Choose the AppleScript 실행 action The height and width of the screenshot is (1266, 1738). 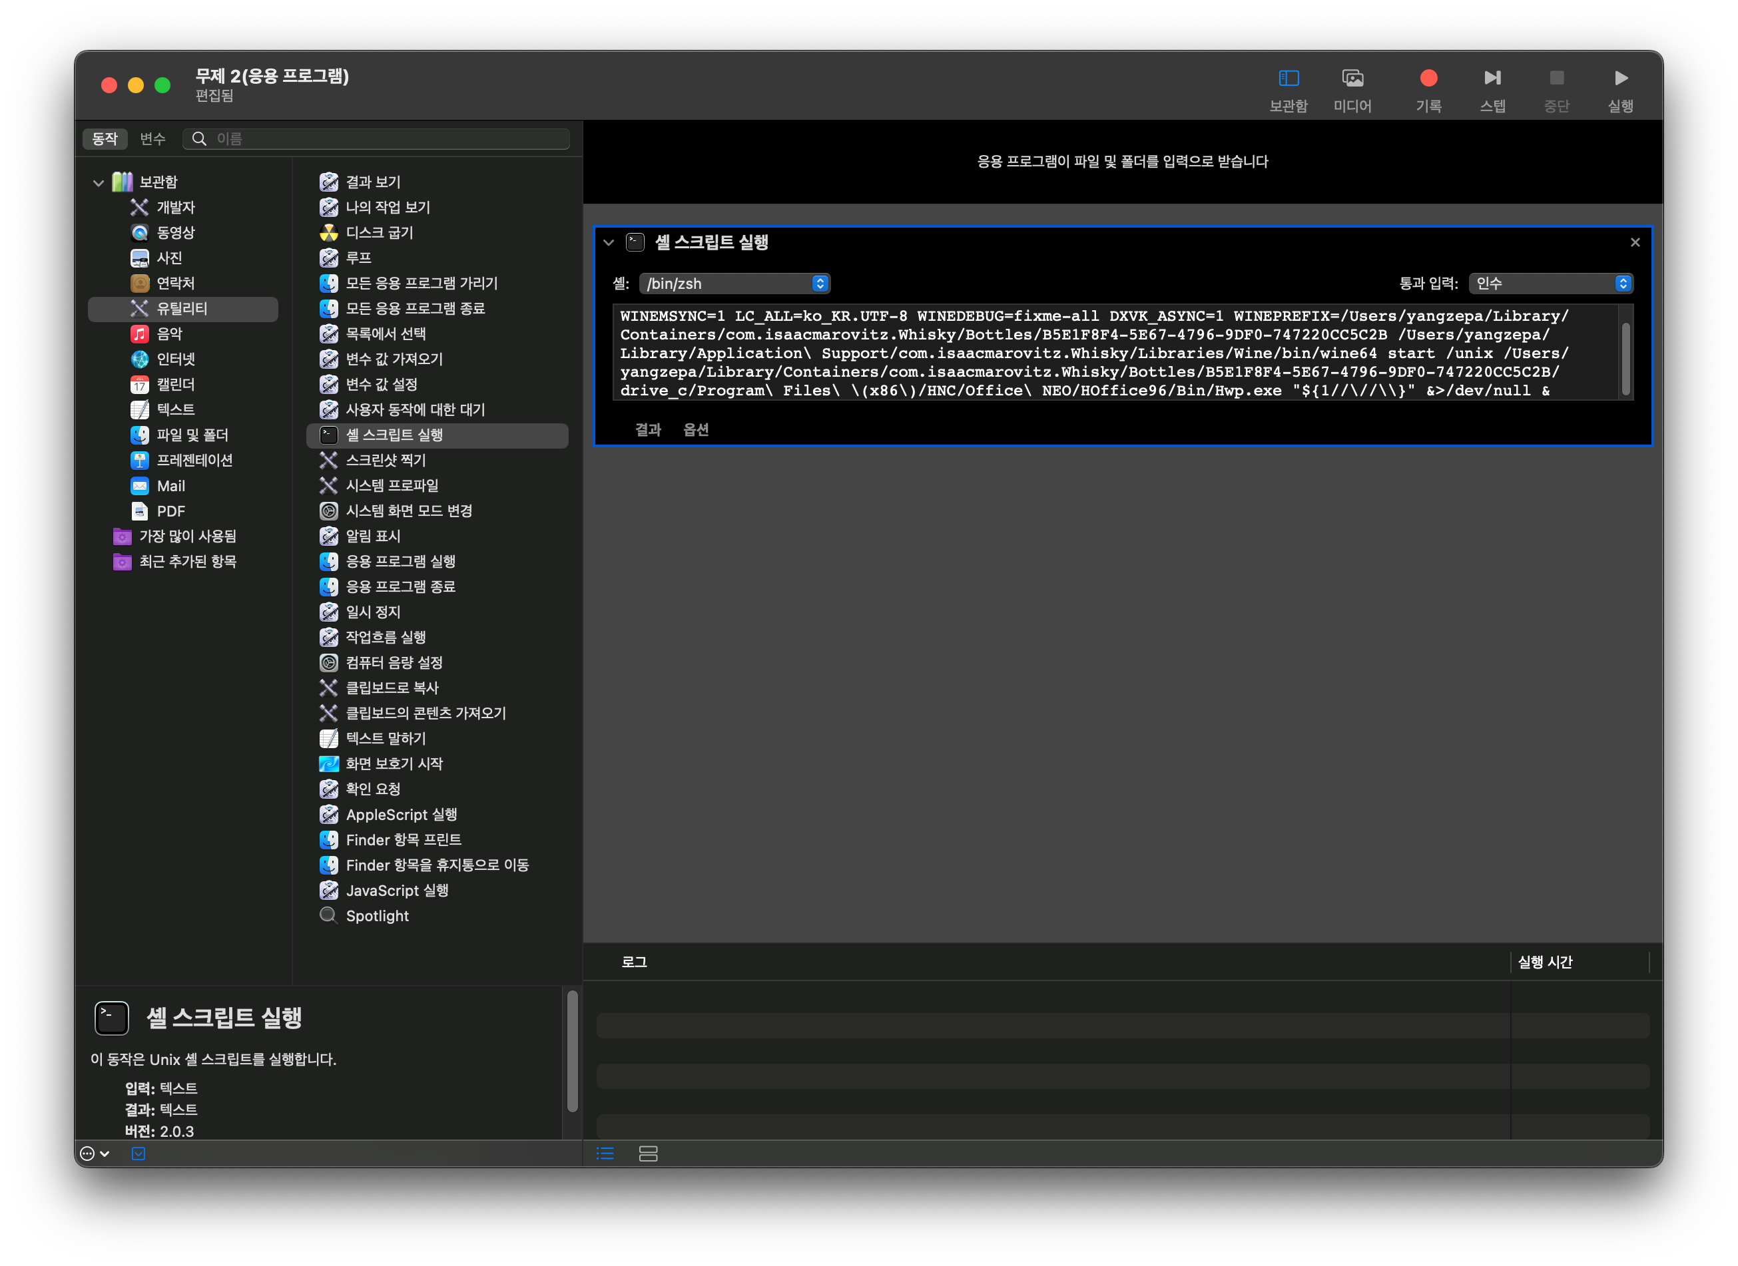click(401, 815)
